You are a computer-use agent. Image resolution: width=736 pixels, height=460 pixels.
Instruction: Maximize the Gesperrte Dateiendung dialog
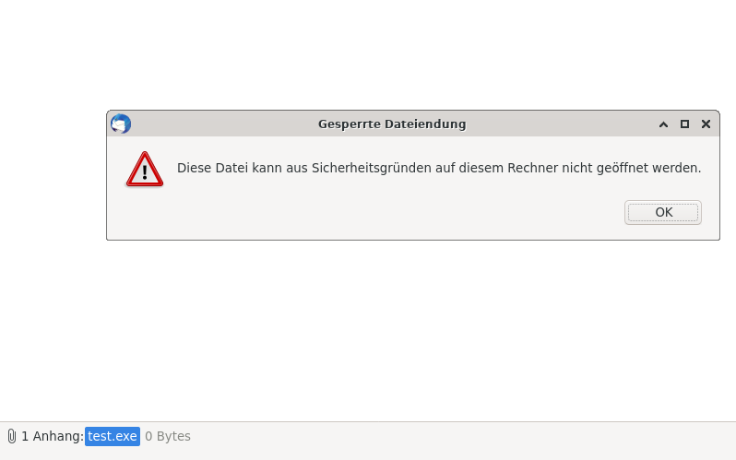[x=684, y=124]
